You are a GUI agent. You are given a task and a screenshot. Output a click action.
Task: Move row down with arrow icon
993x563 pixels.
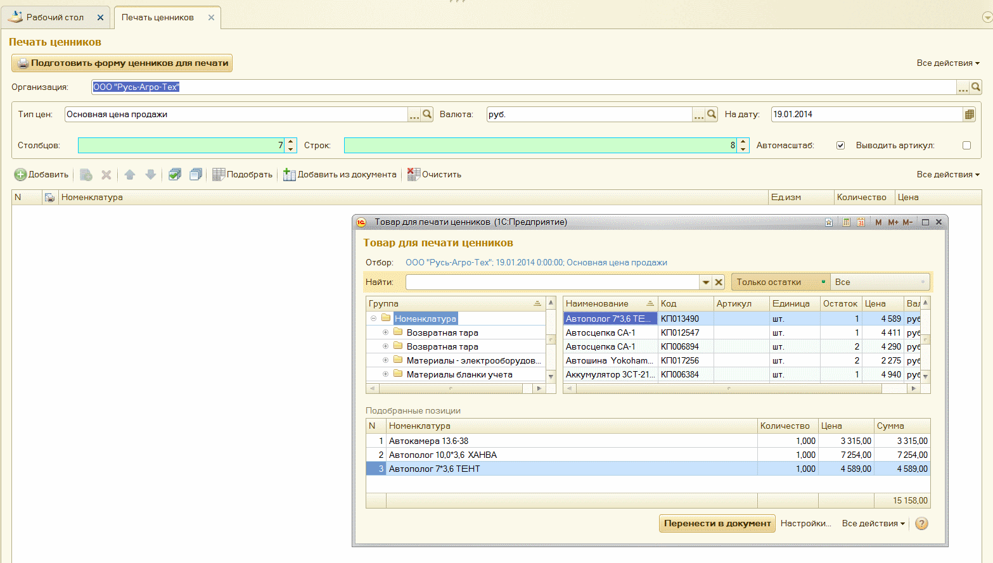pyautogui.click(x=151, y=175)
